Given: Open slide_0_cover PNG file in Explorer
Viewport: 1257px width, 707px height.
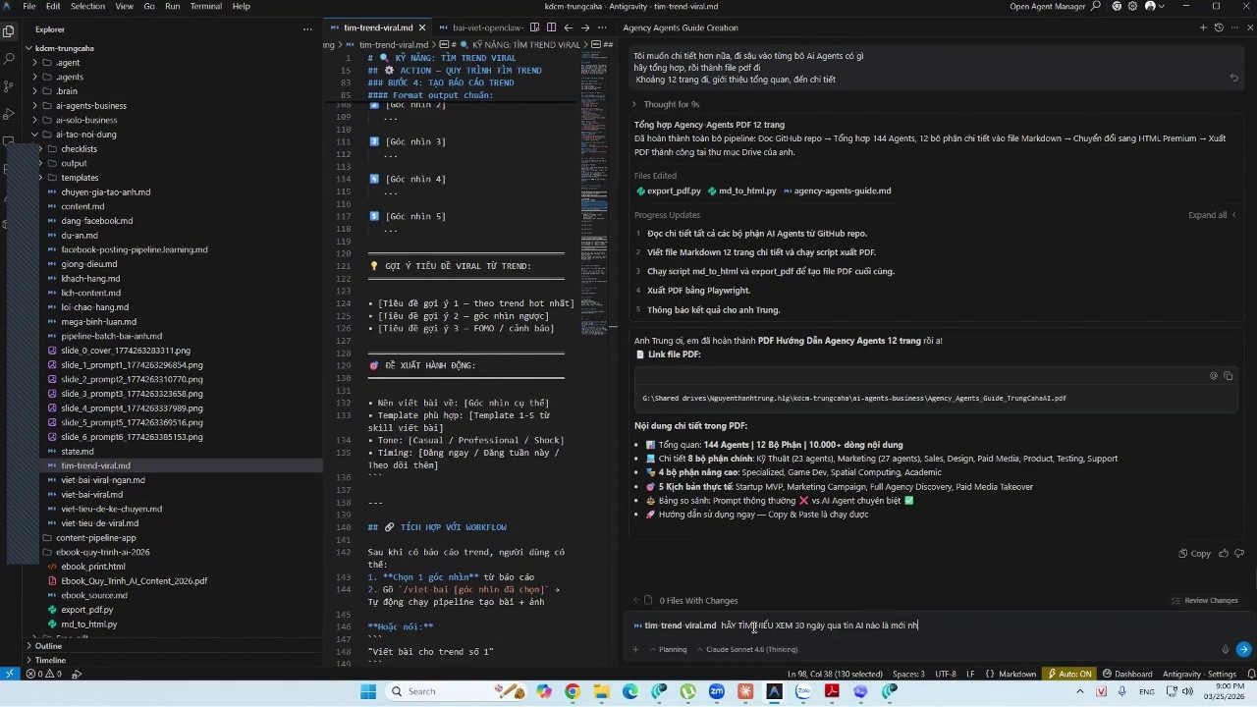Looking at the screenshot, I should pos(126,351).
